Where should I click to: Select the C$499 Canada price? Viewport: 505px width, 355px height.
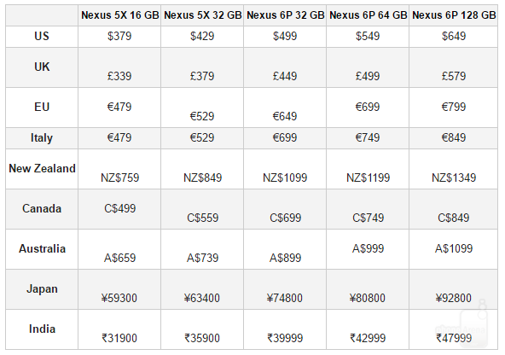point(119,208)
